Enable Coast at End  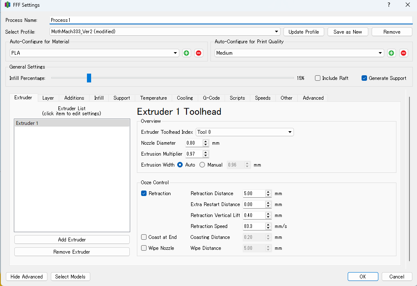pyautogui.click(x=144, y=237)
